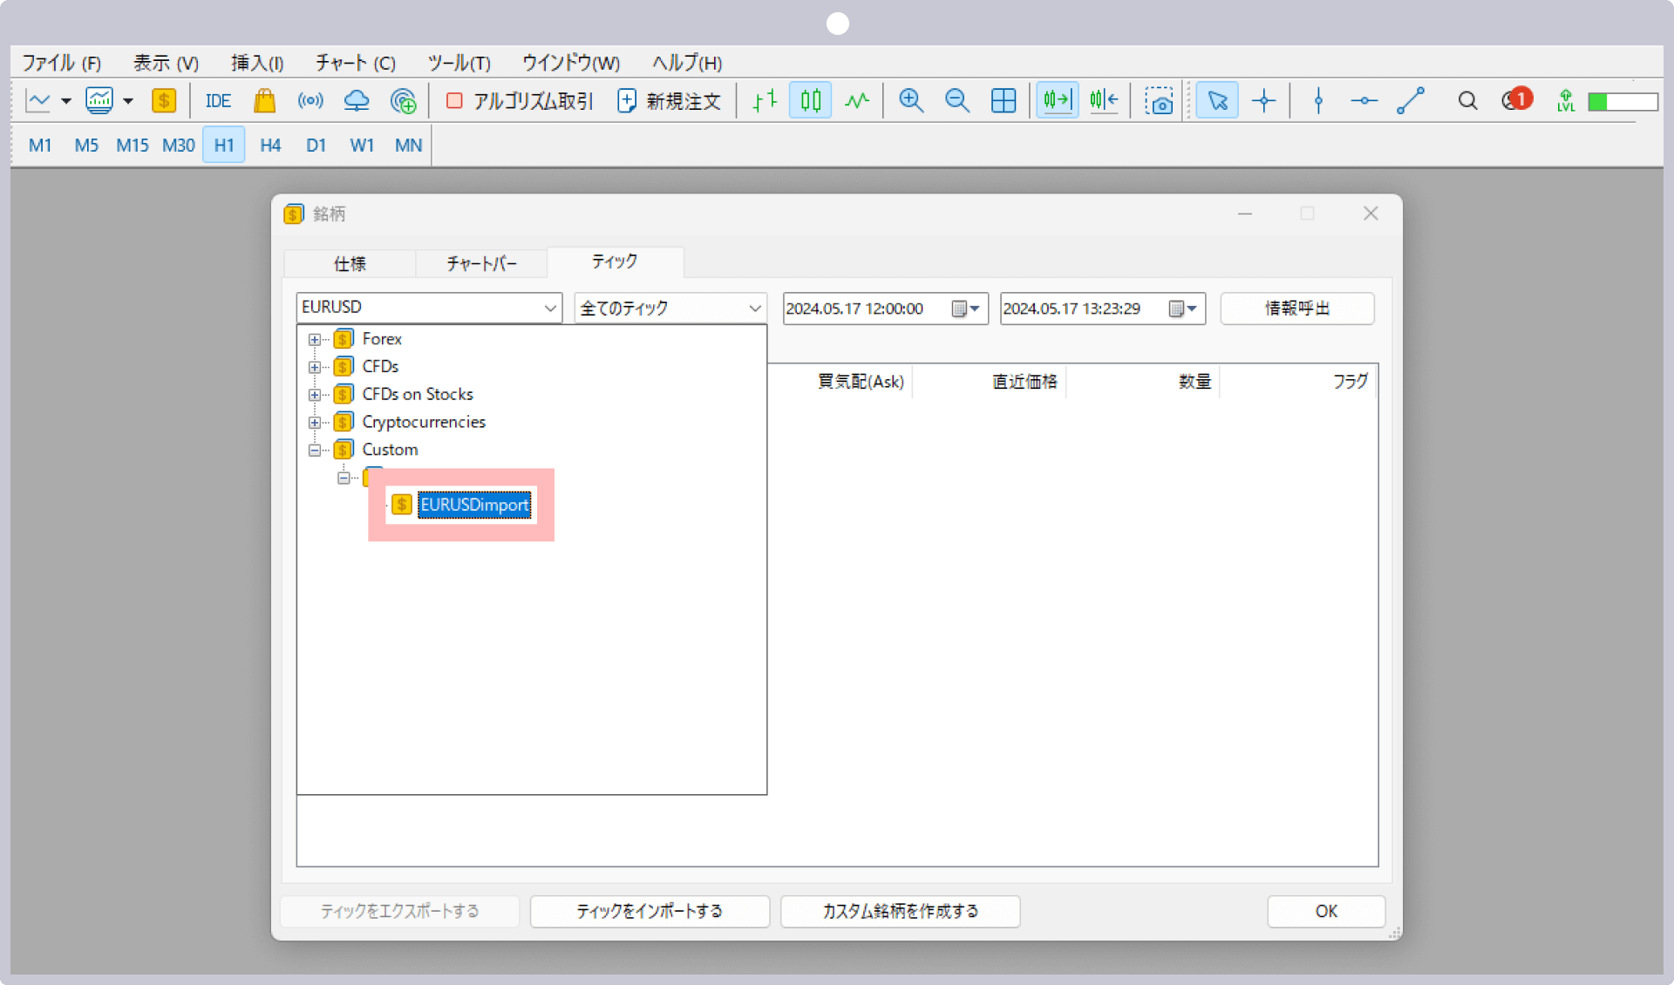
Task: Open the Signals broadcast icon
Action: (310, 101)
